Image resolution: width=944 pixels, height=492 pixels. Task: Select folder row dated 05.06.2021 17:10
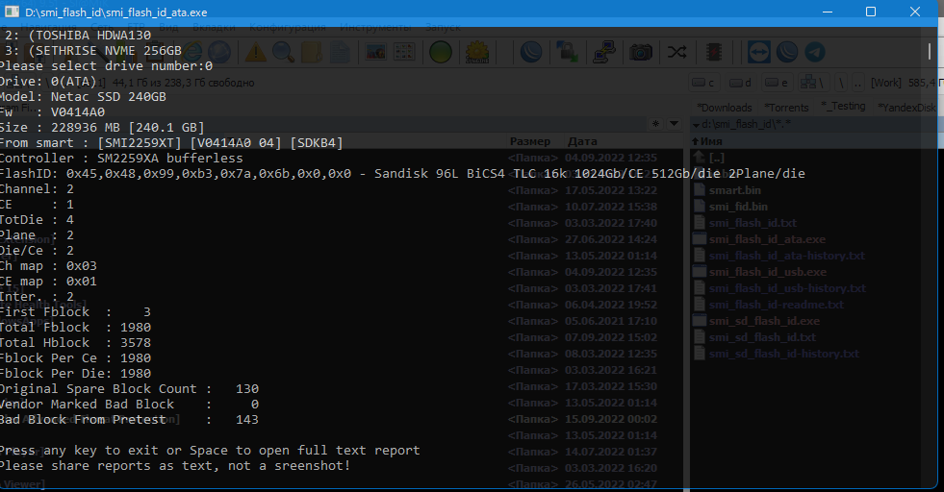(583, 321)
